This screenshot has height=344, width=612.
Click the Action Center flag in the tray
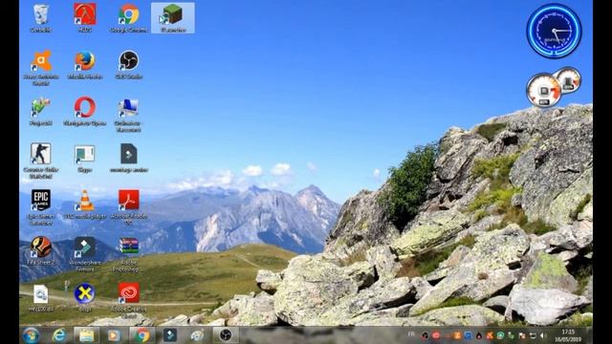(522, 335)
